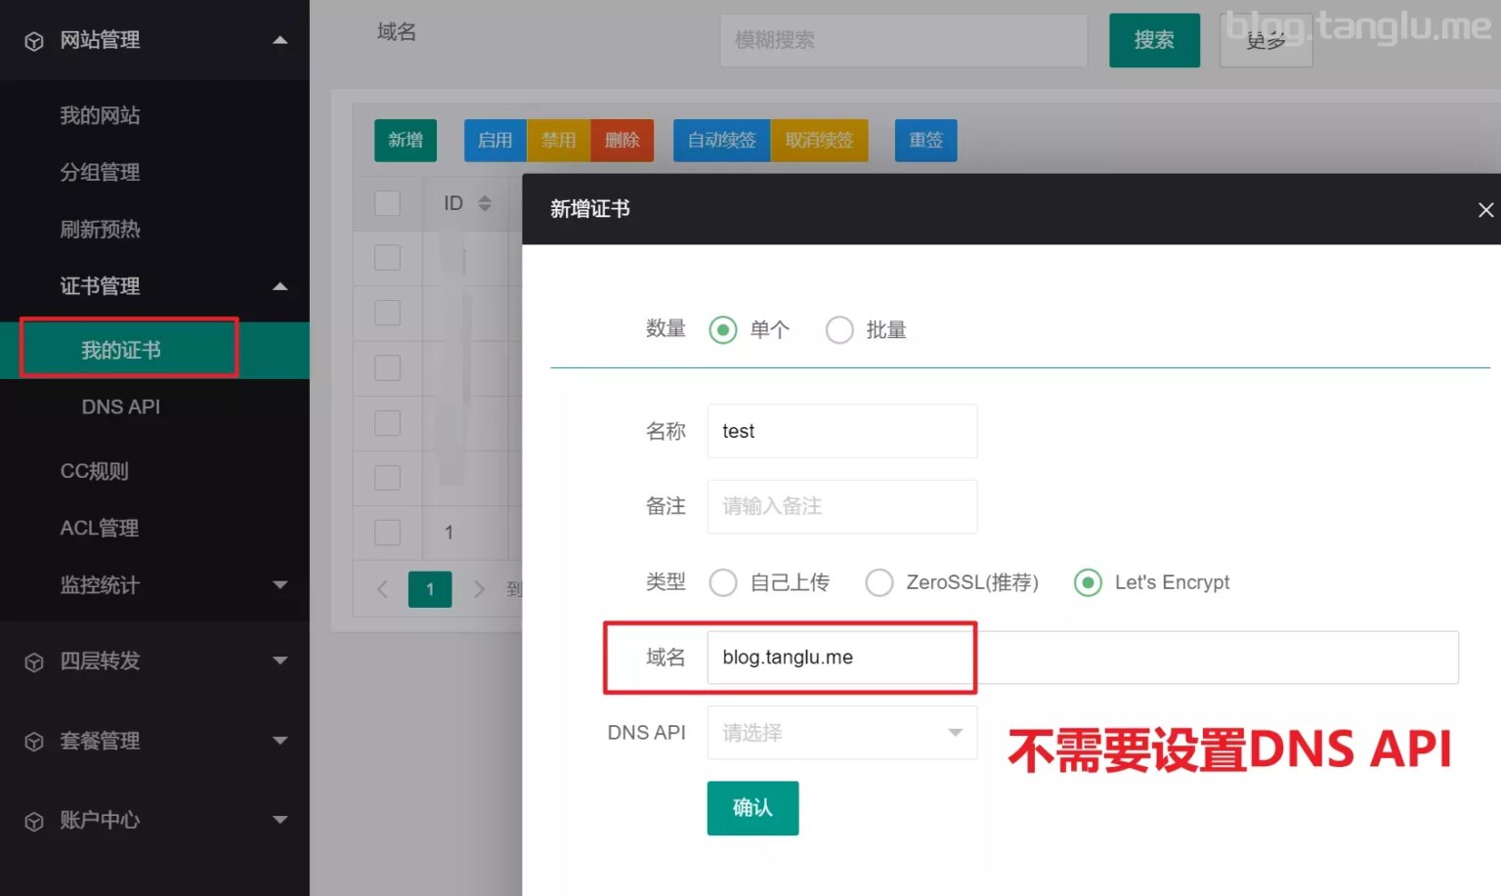The width and height of the screenshot is (1501, 896).
Task: Click the 确认 confirm button
Action: point(751,808)
